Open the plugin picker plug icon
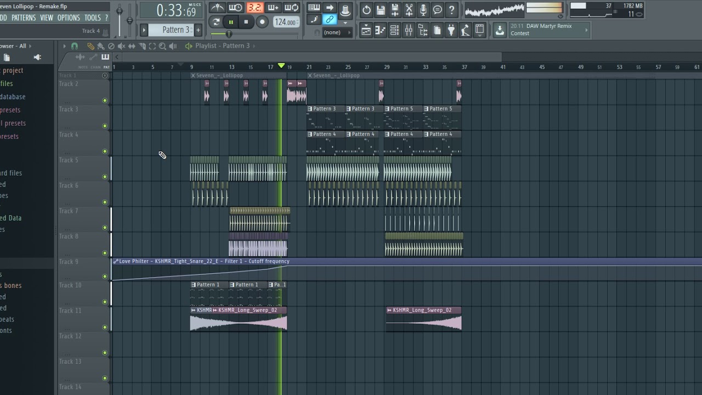The image size is (702, 395). (451, 31)
